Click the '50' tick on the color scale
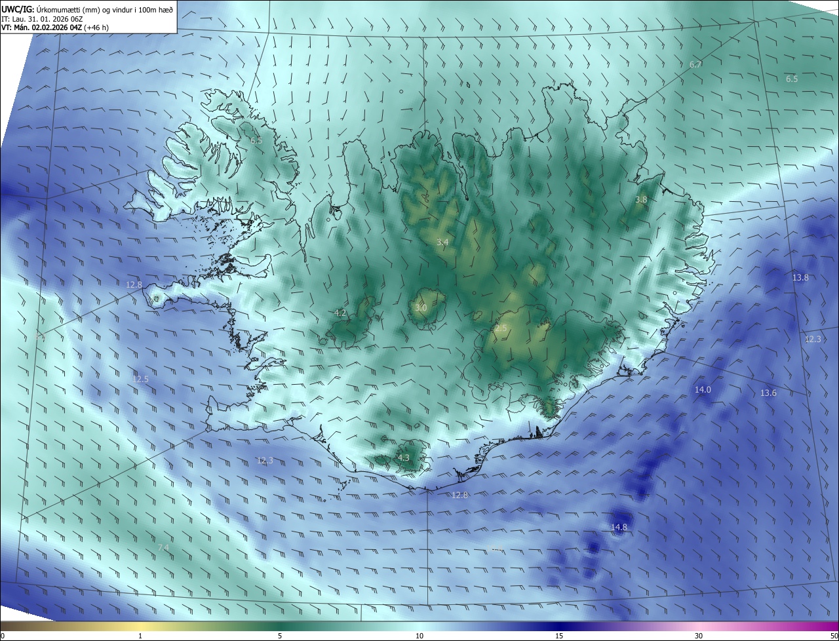The width and height of the screenshot is (839, 641). pyautogui.click(x=834, y=636)
